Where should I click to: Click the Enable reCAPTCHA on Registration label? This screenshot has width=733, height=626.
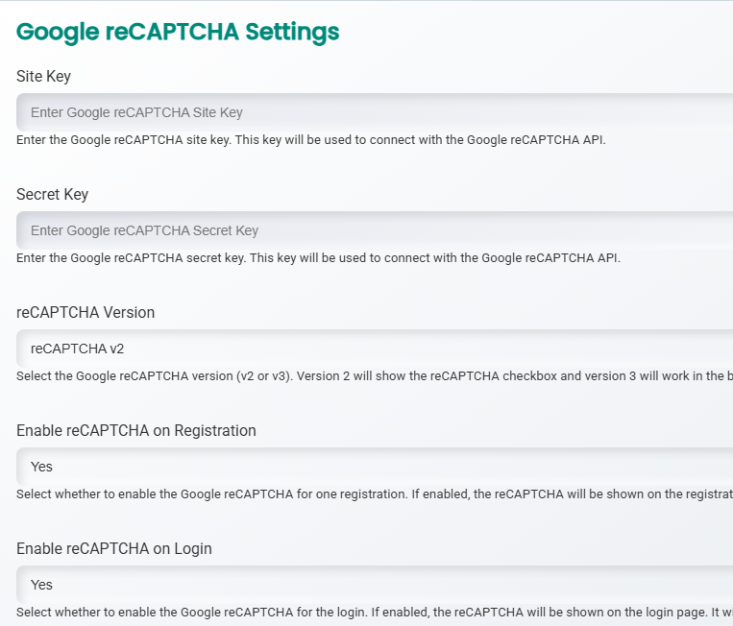click(x=136, y=430)
